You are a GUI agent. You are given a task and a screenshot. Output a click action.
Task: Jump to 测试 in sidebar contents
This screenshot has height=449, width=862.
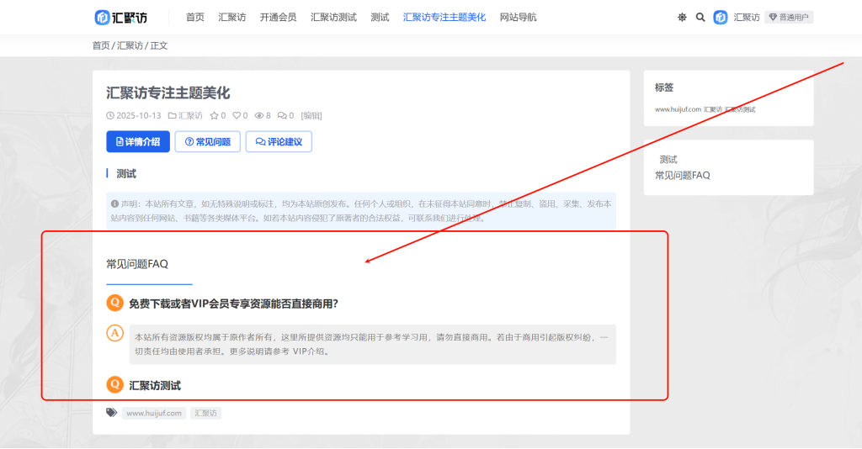tap(668, 160)
